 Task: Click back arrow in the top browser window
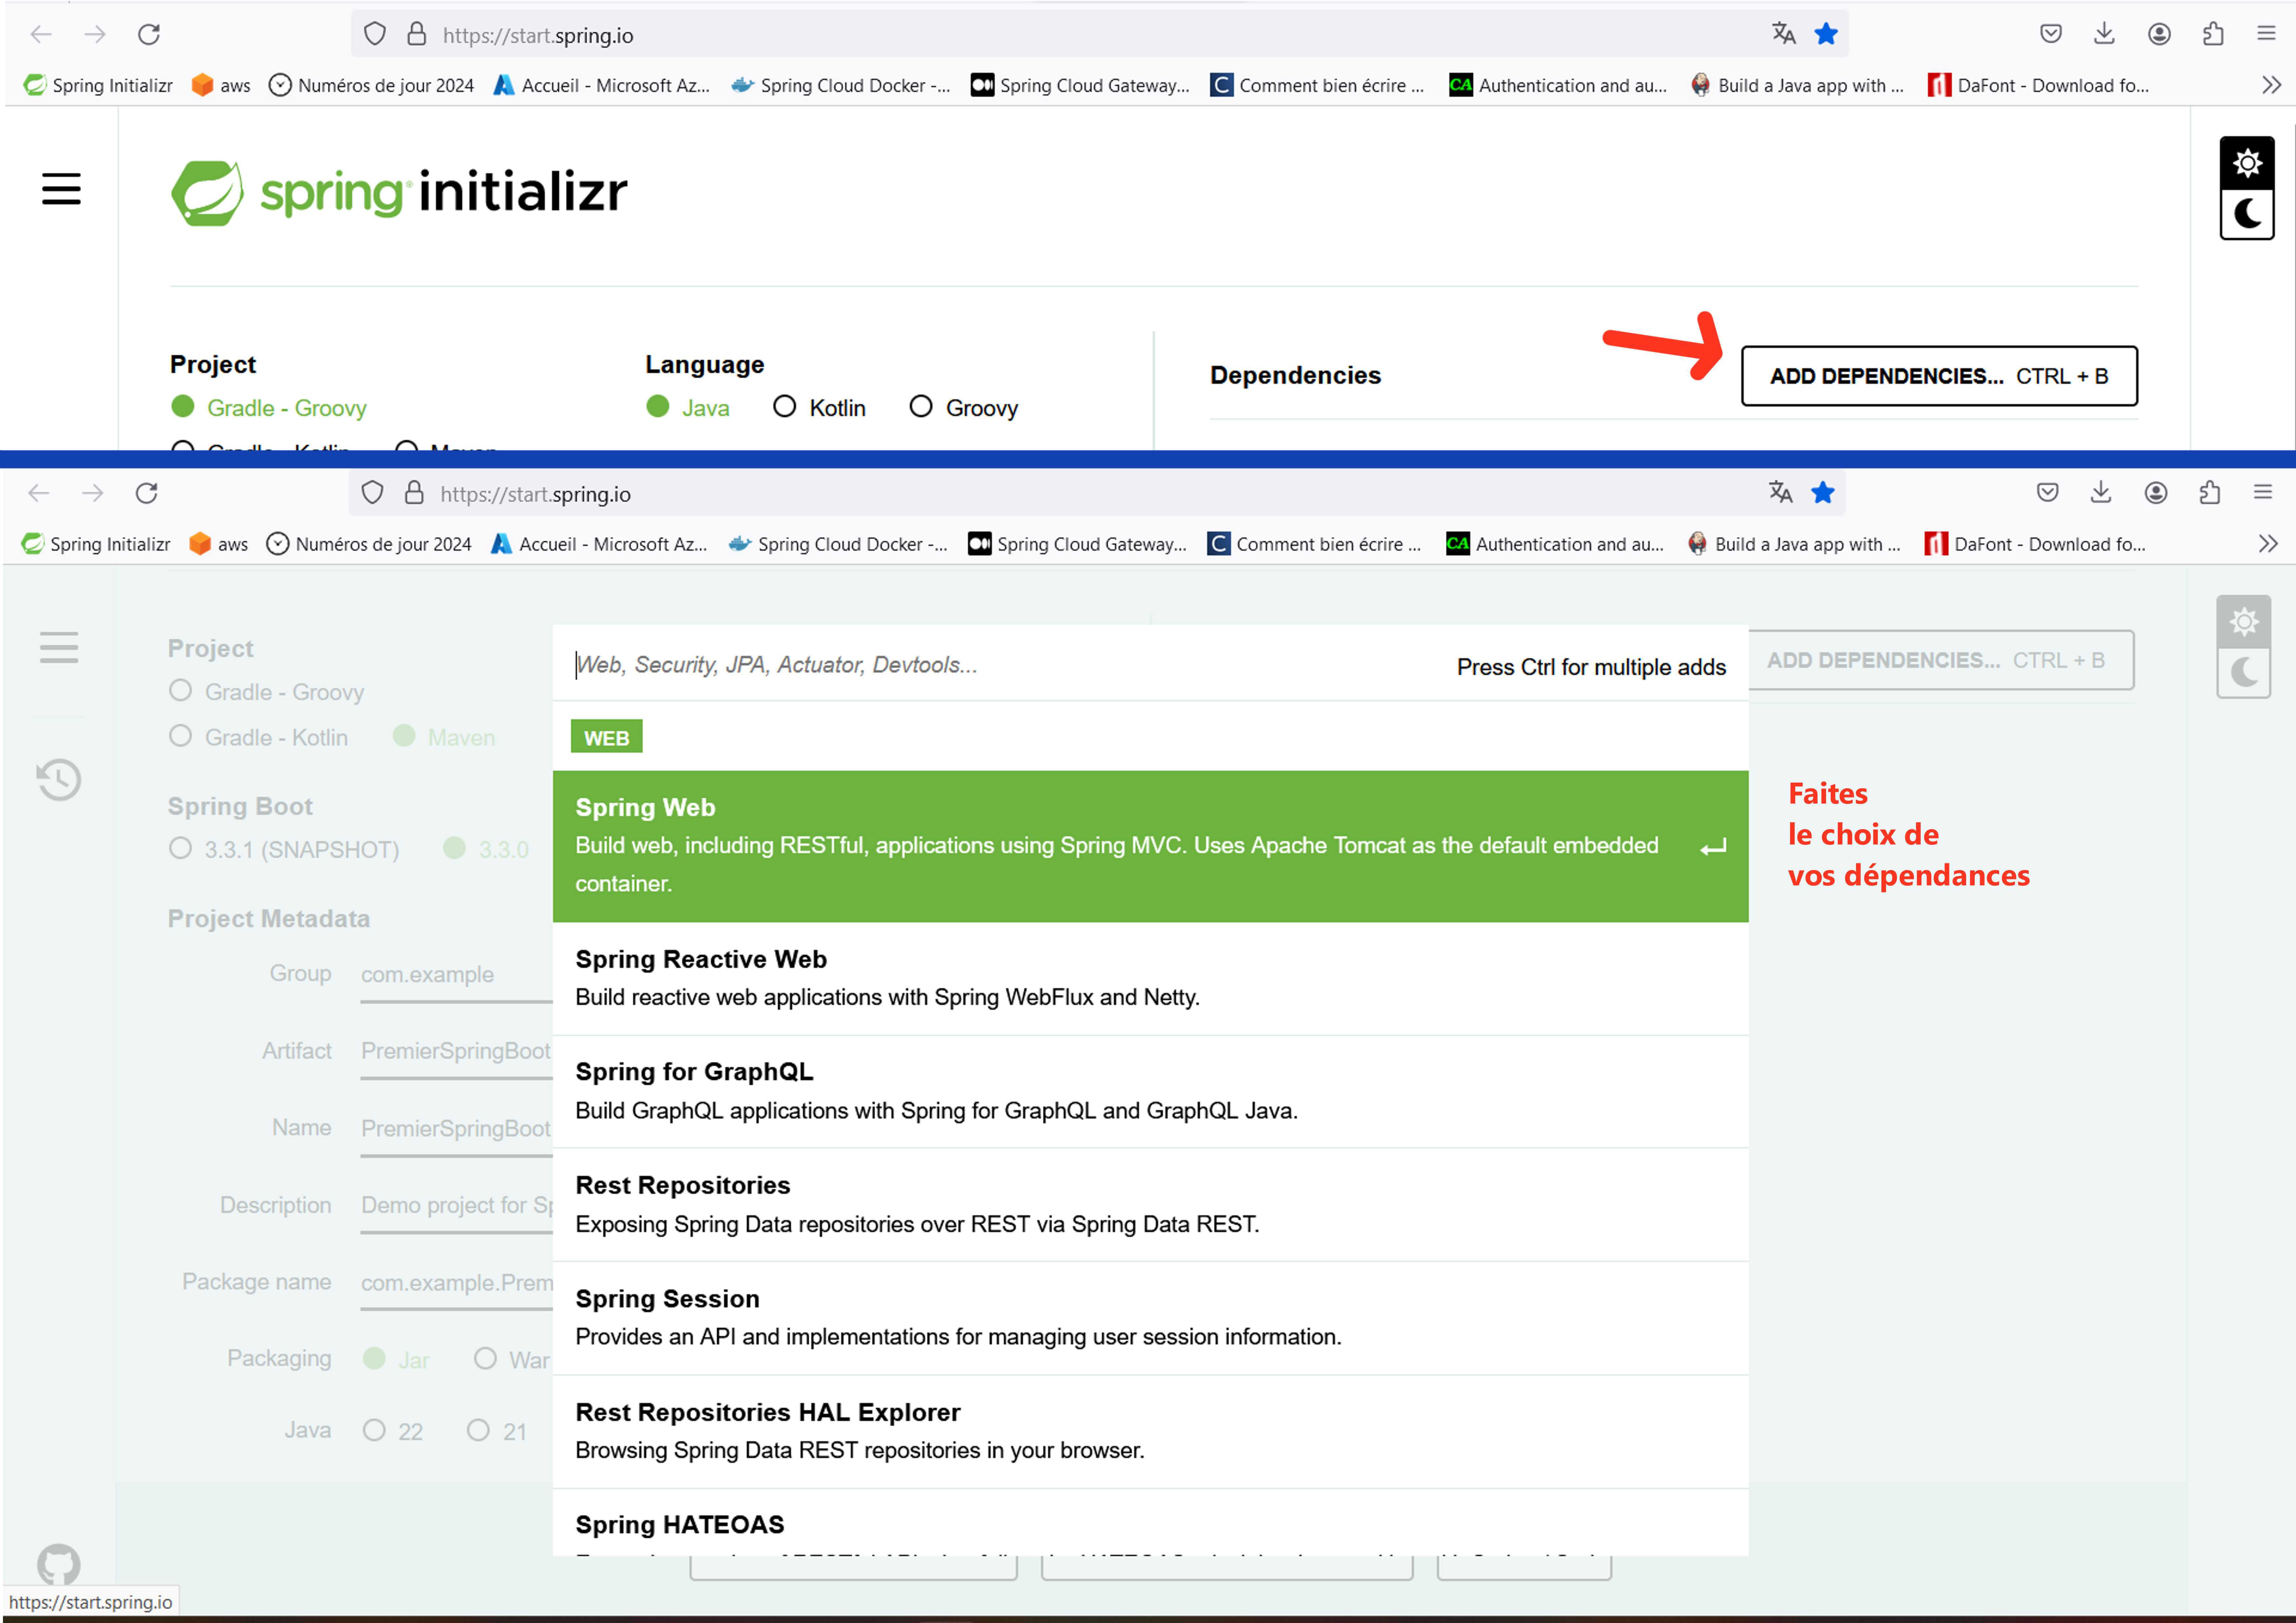pos(41,35)
